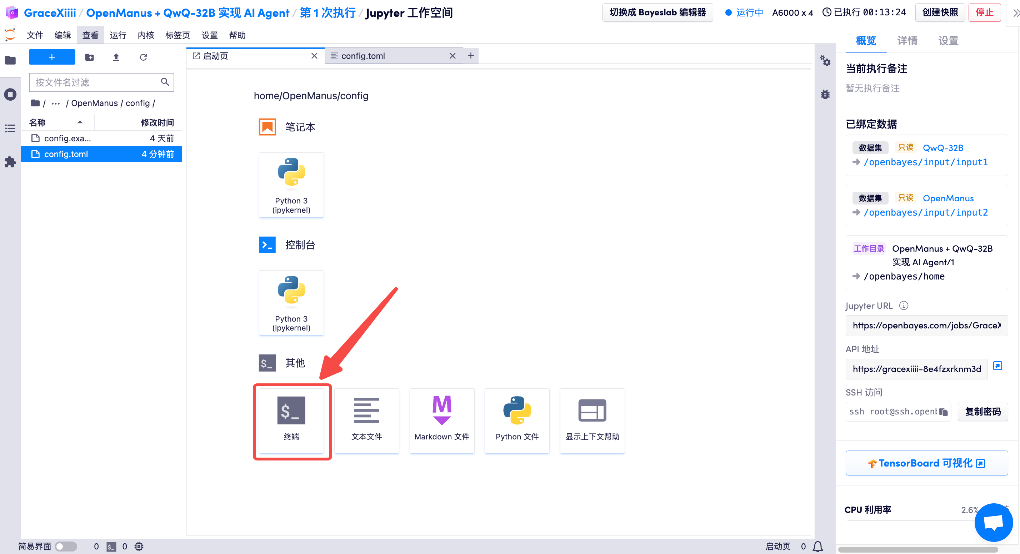Click the red Stop (停止) button

pos(984,12)
